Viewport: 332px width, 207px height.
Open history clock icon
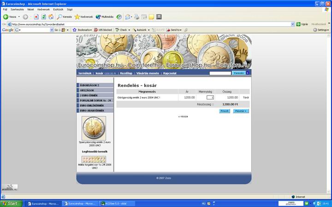coord(119,17)
